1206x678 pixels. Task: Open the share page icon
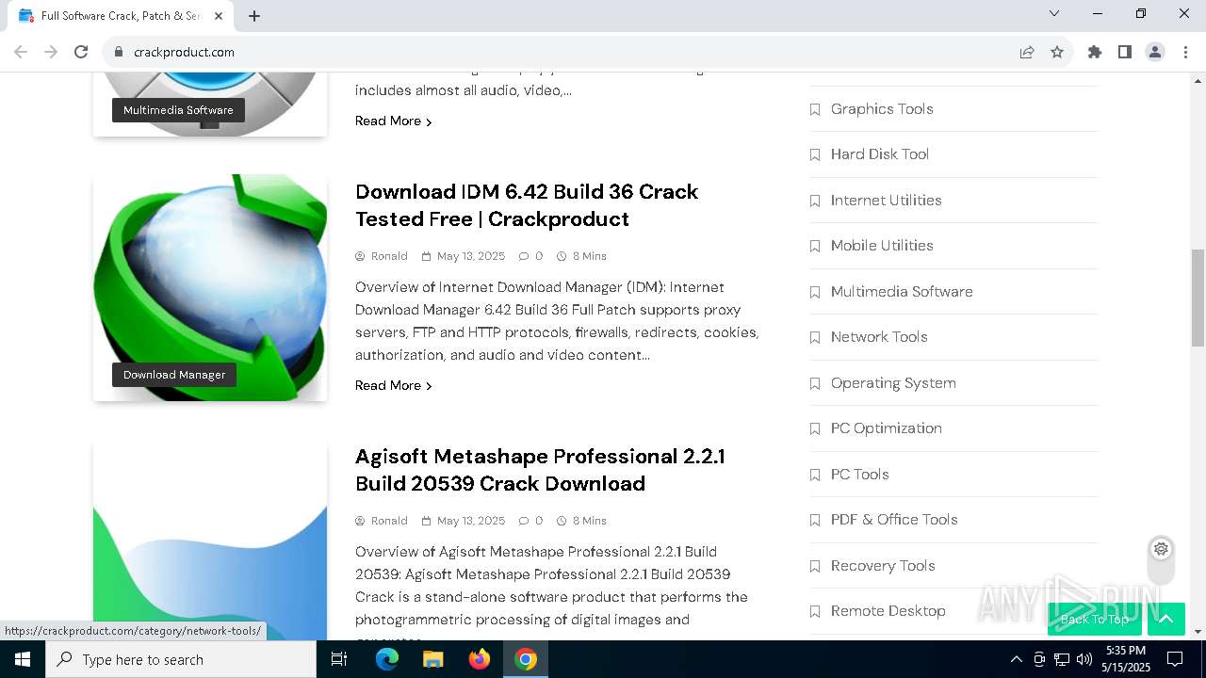point(1027,52)
